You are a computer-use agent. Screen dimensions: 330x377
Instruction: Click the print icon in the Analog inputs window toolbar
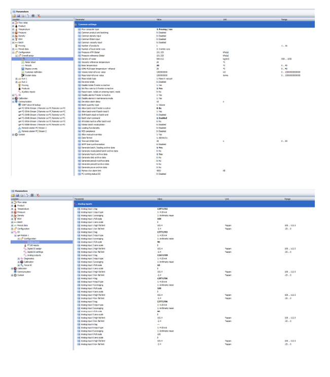click(x=22, y=195)
